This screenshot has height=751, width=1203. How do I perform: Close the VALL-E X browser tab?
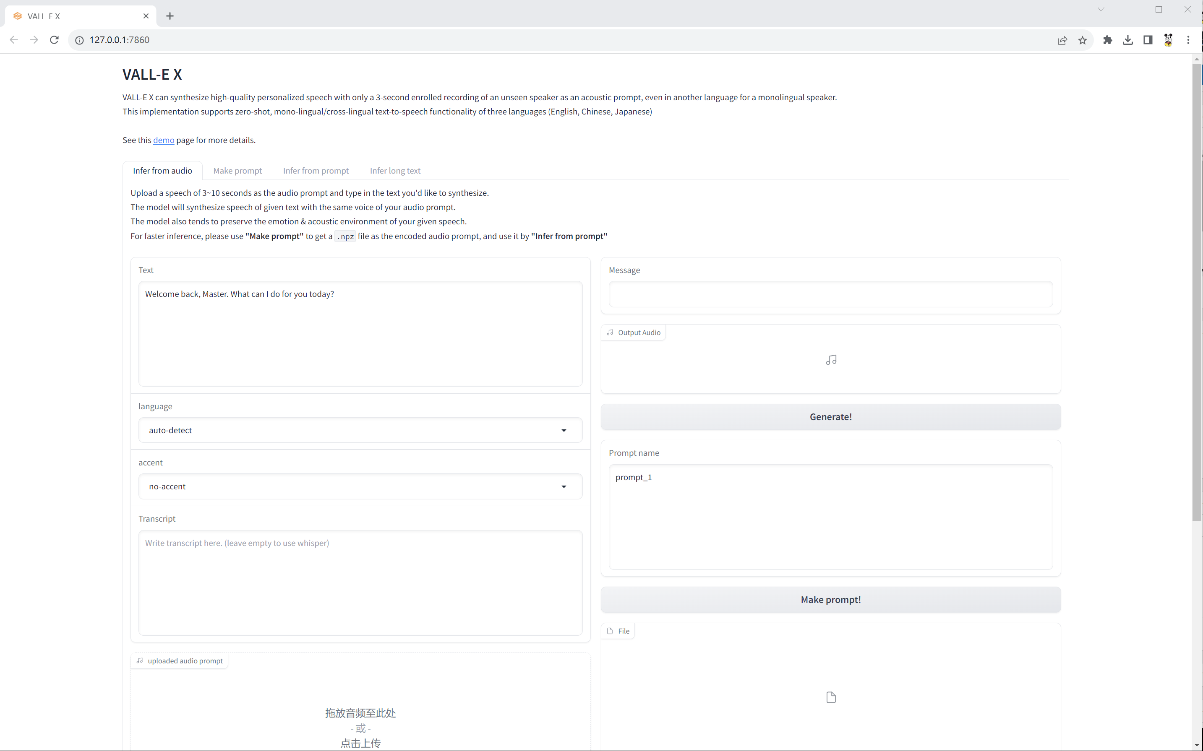point(146,16)
